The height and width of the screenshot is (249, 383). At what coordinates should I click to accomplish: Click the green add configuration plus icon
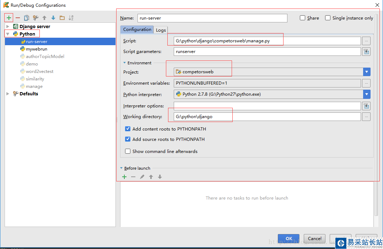click(9, 18)
